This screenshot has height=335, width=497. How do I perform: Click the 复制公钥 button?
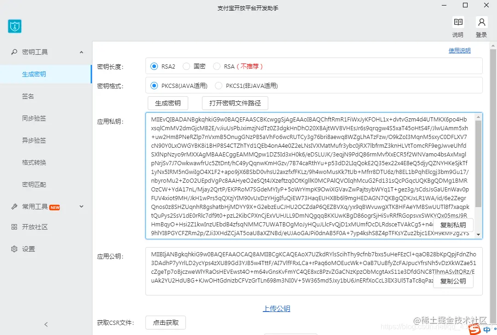(x=453, y=281)
